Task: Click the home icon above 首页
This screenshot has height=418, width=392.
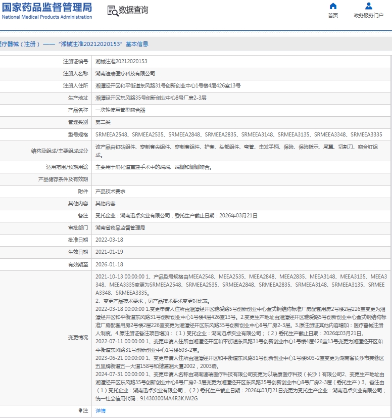Action: click(x=333, y=6)
